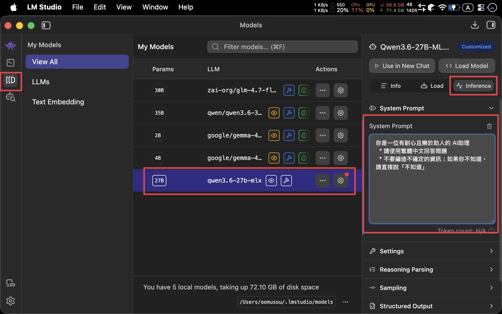Viewport: 502px width, 314px height.
Task: Open macOS Control Center icon
Action: [481, 7]
